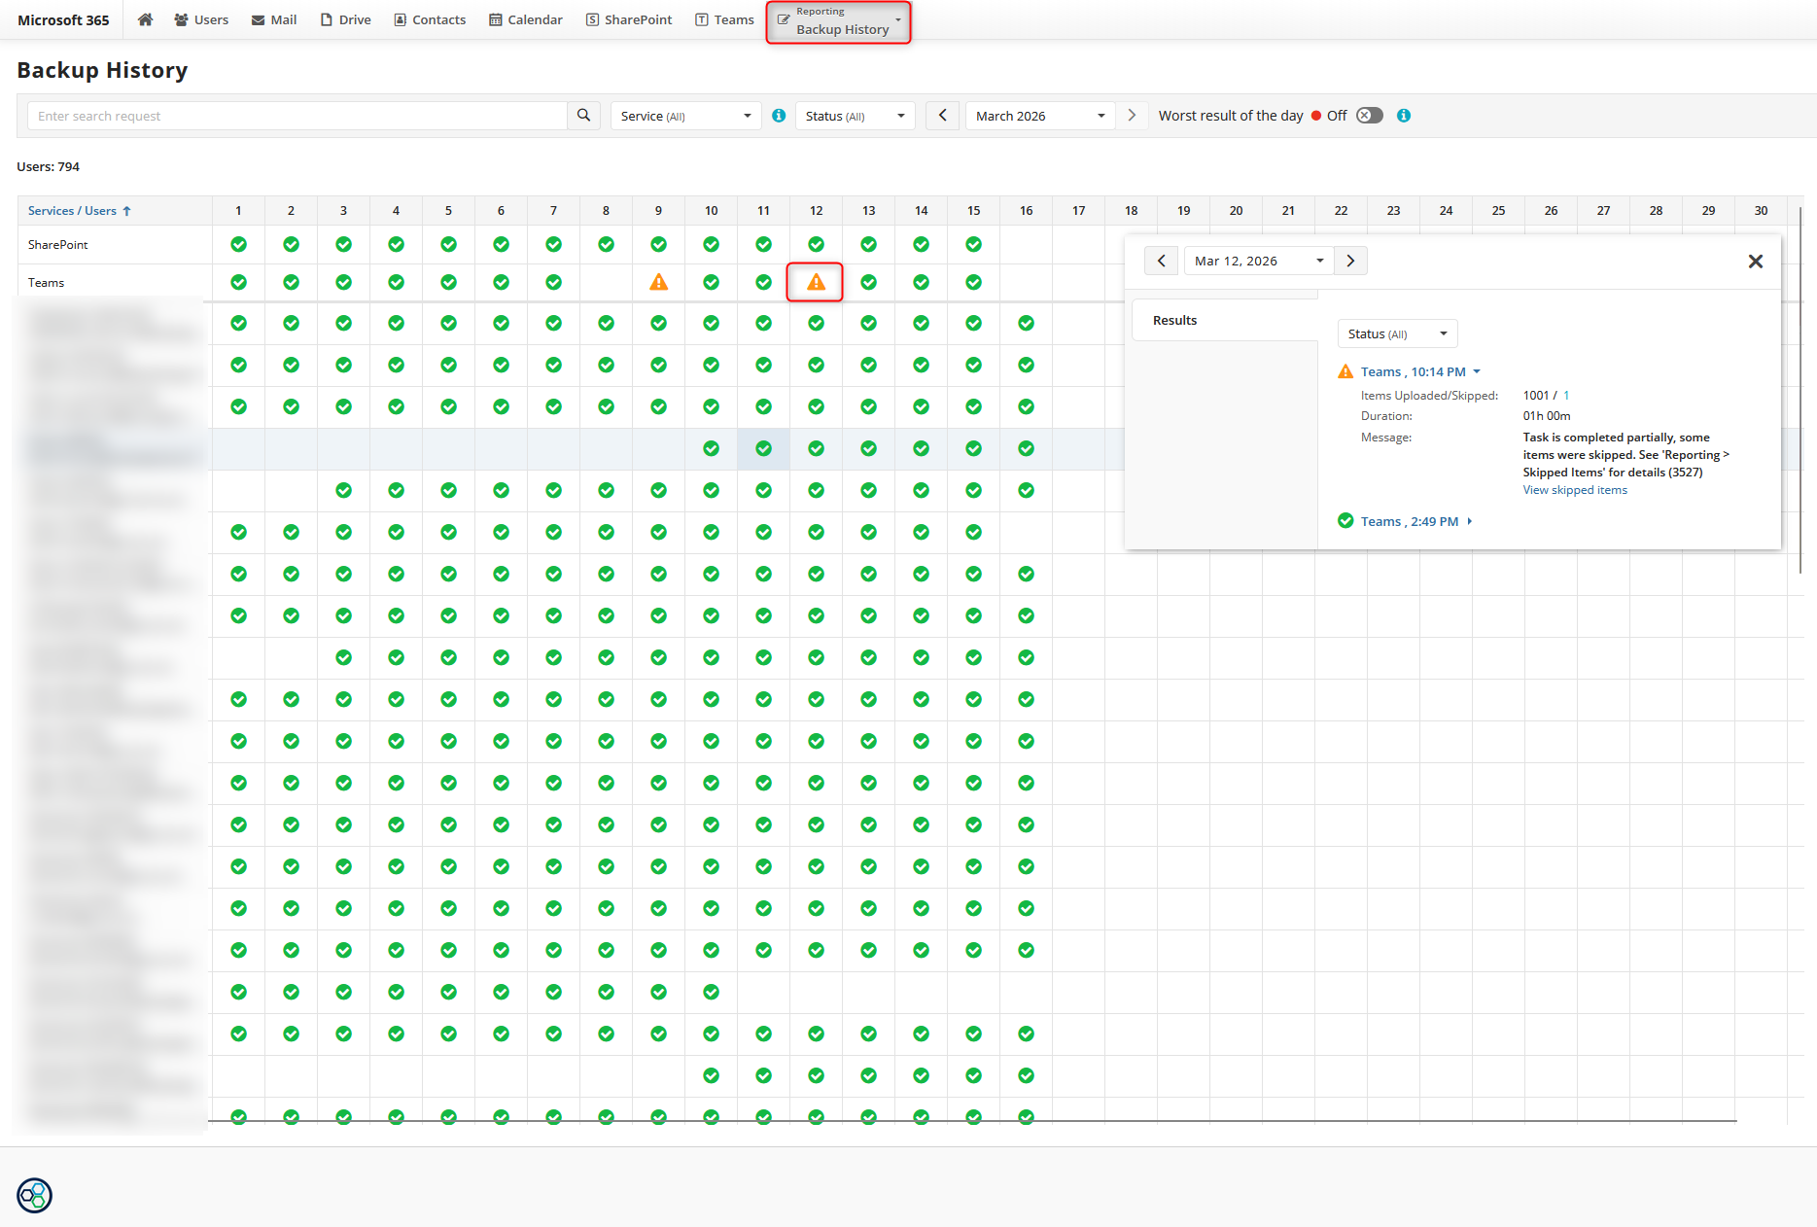
Task: Close the Mar 12 details popup
Action: coord(1755,262)
